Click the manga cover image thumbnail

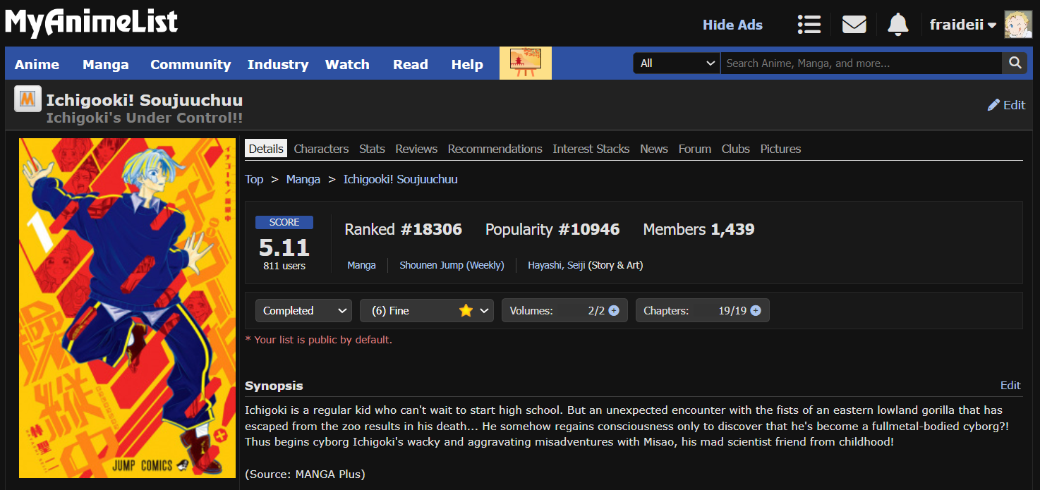pyautogui.click(x=127, y=307)
